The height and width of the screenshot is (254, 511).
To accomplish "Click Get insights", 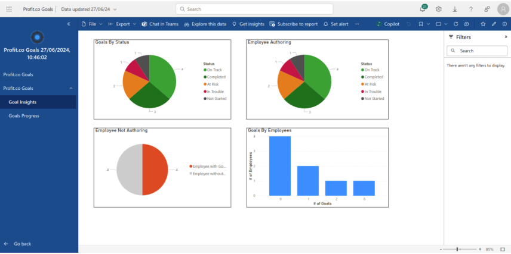I will 248,24.
